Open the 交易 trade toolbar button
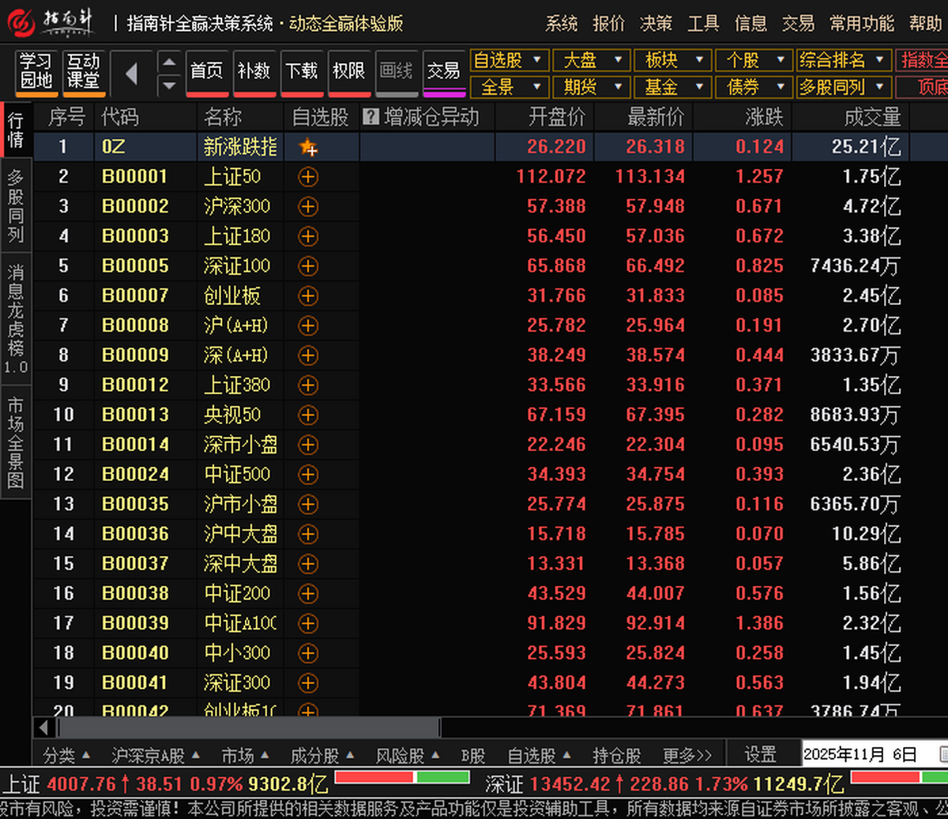Image resolution: width=948 pixels, height=819 pixels. (x=444, y=72)
